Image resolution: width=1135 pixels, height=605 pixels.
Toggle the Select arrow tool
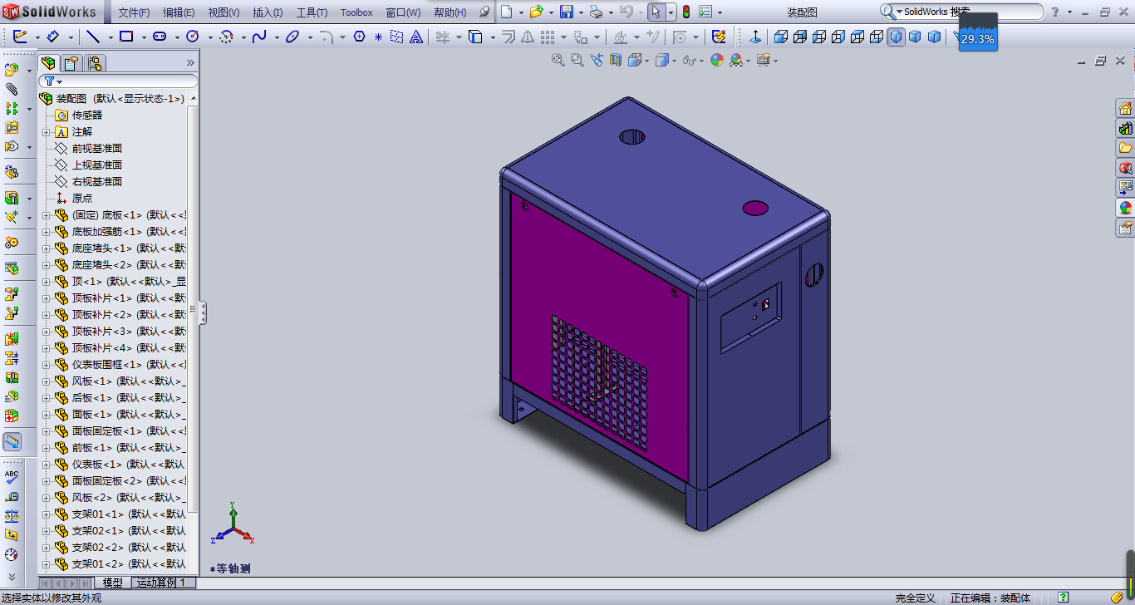pyautogui.click(x=656, y=12)
